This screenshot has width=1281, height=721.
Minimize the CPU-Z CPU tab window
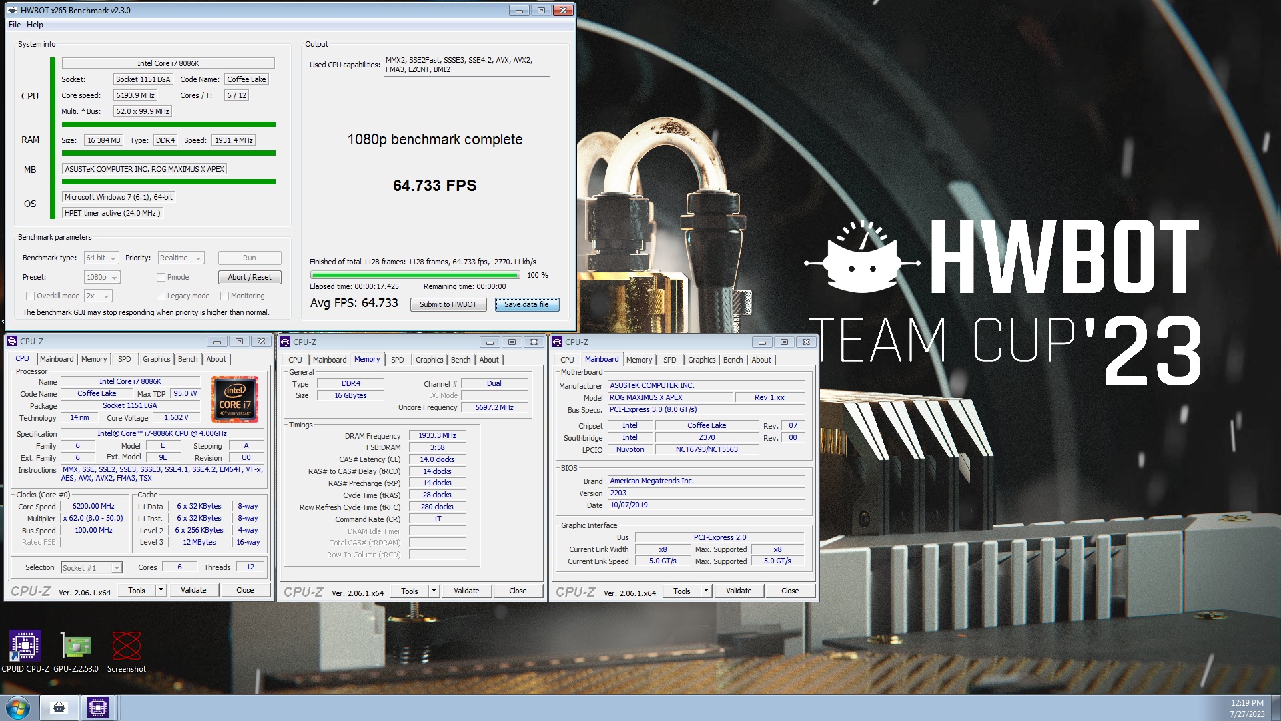(x=217, y=341)
